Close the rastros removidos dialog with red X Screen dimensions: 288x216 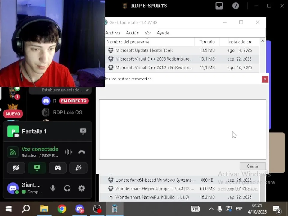pos(265,79)
